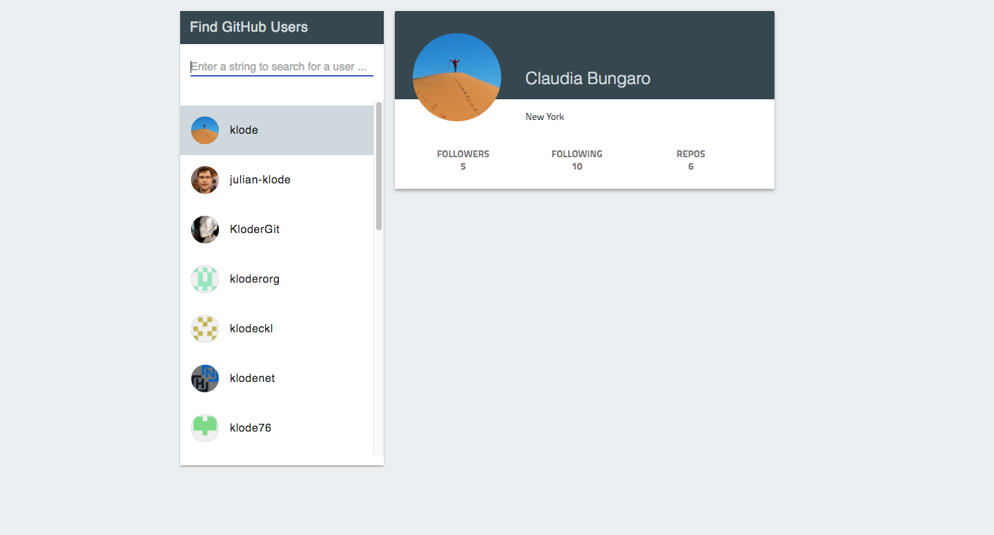Select the KloderGit avatar image
This screenshot has width=994, height=535.
click(205, 230)
